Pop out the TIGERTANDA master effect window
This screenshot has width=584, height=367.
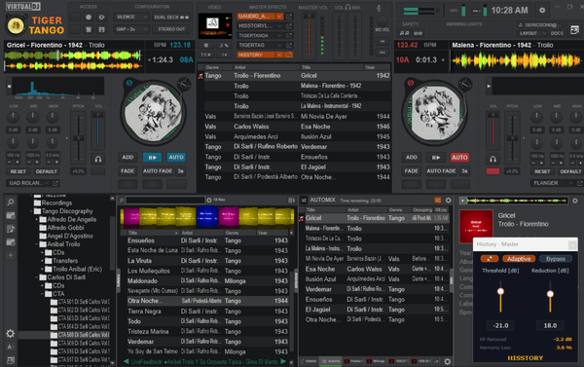coord(289,36)
